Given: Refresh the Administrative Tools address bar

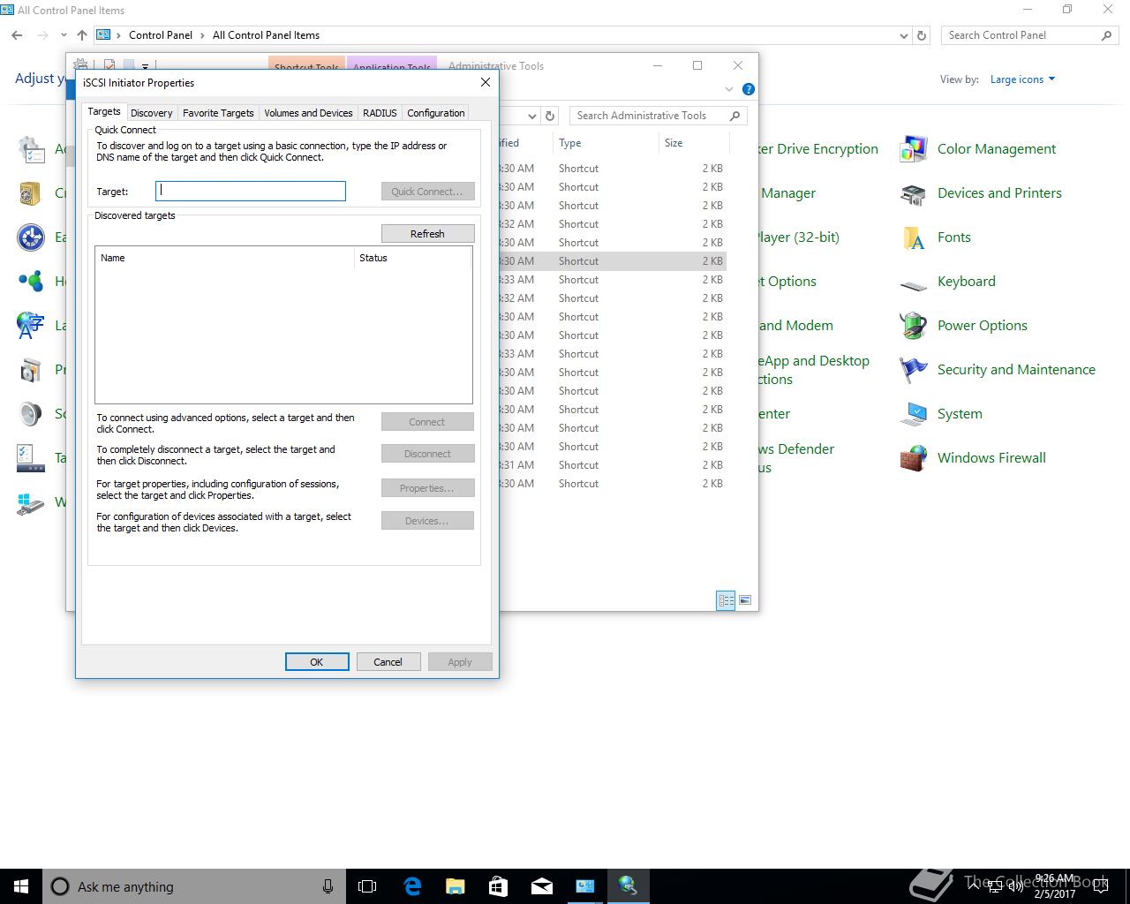Looking at the screenshot, I should [x=550, y=116].
